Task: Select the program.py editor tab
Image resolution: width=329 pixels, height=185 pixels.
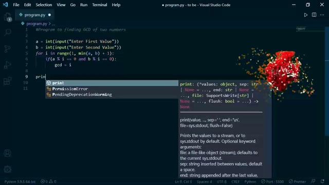Action: coord(34,15)
